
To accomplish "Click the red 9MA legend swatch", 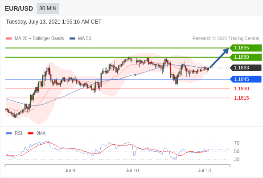I will (x=30, y=133).
